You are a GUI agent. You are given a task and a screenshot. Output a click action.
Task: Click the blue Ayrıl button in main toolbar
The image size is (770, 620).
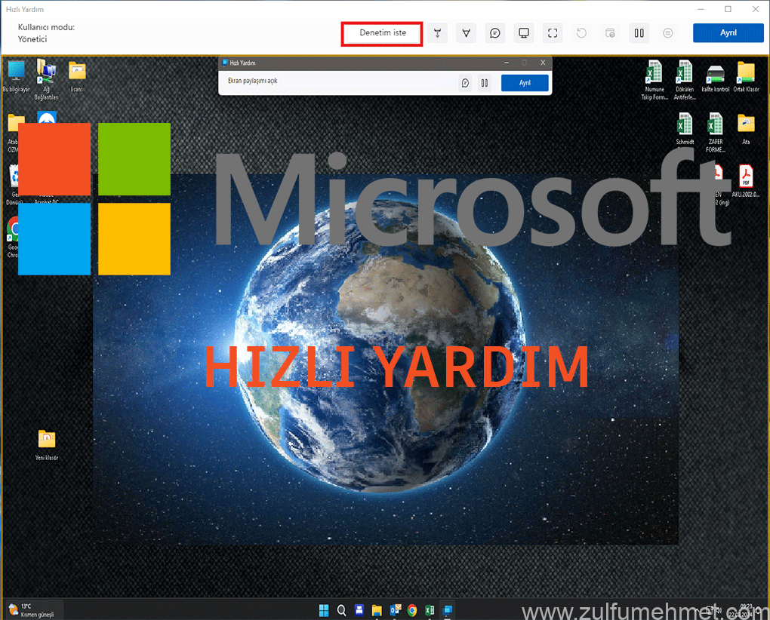tap(728, 33)
